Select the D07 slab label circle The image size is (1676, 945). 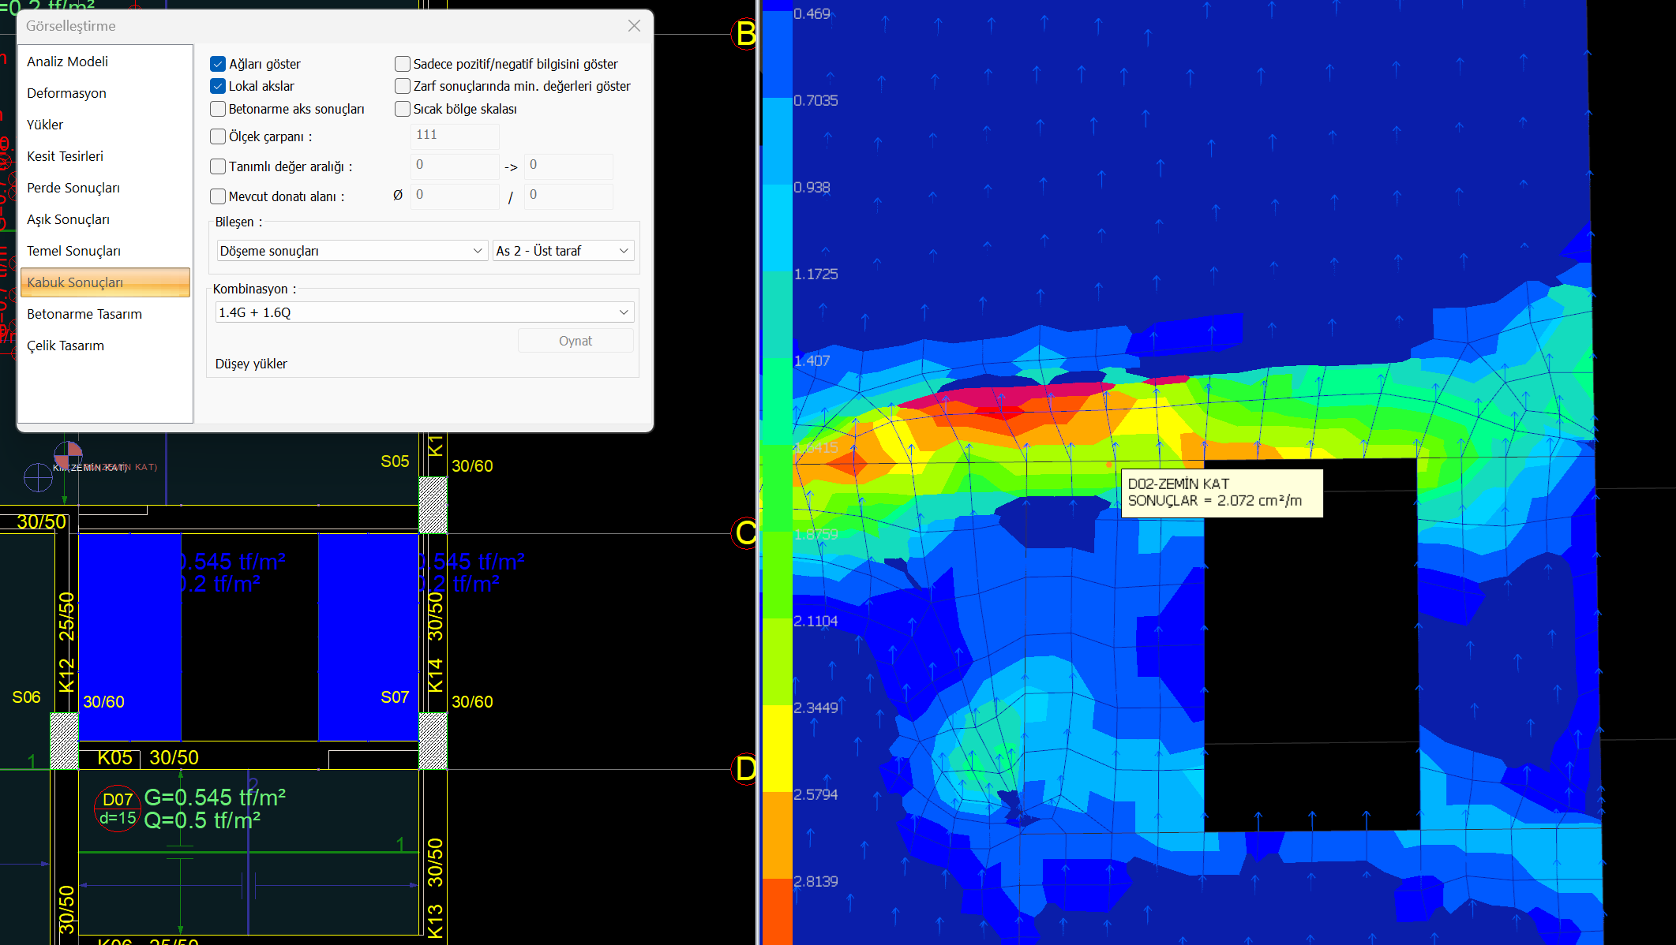(x=118, y=809)
